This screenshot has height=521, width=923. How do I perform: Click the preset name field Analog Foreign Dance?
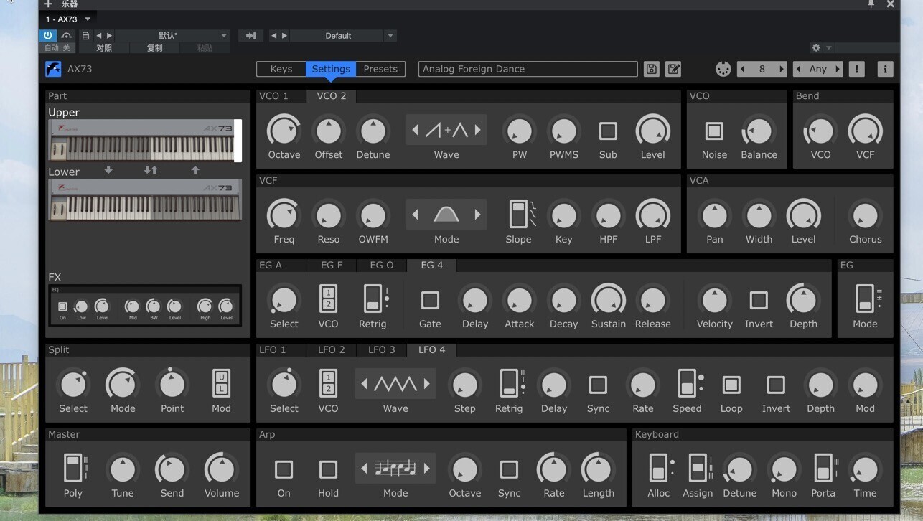click(528, 69)
